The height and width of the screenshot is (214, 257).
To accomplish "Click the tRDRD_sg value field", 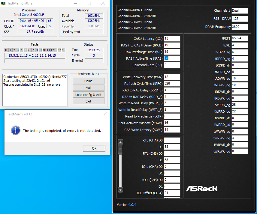I will tap(240, 52).
